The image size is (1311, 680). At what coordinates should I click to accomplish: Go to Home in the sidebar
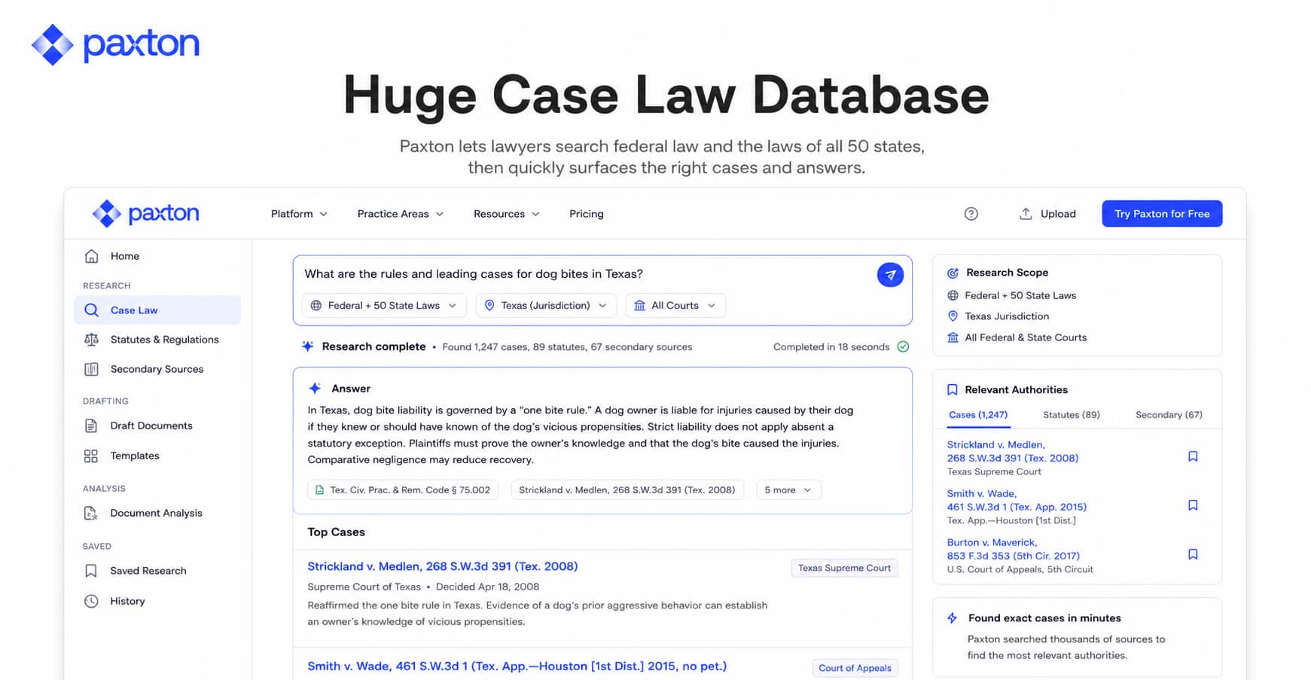pos(157,256)
